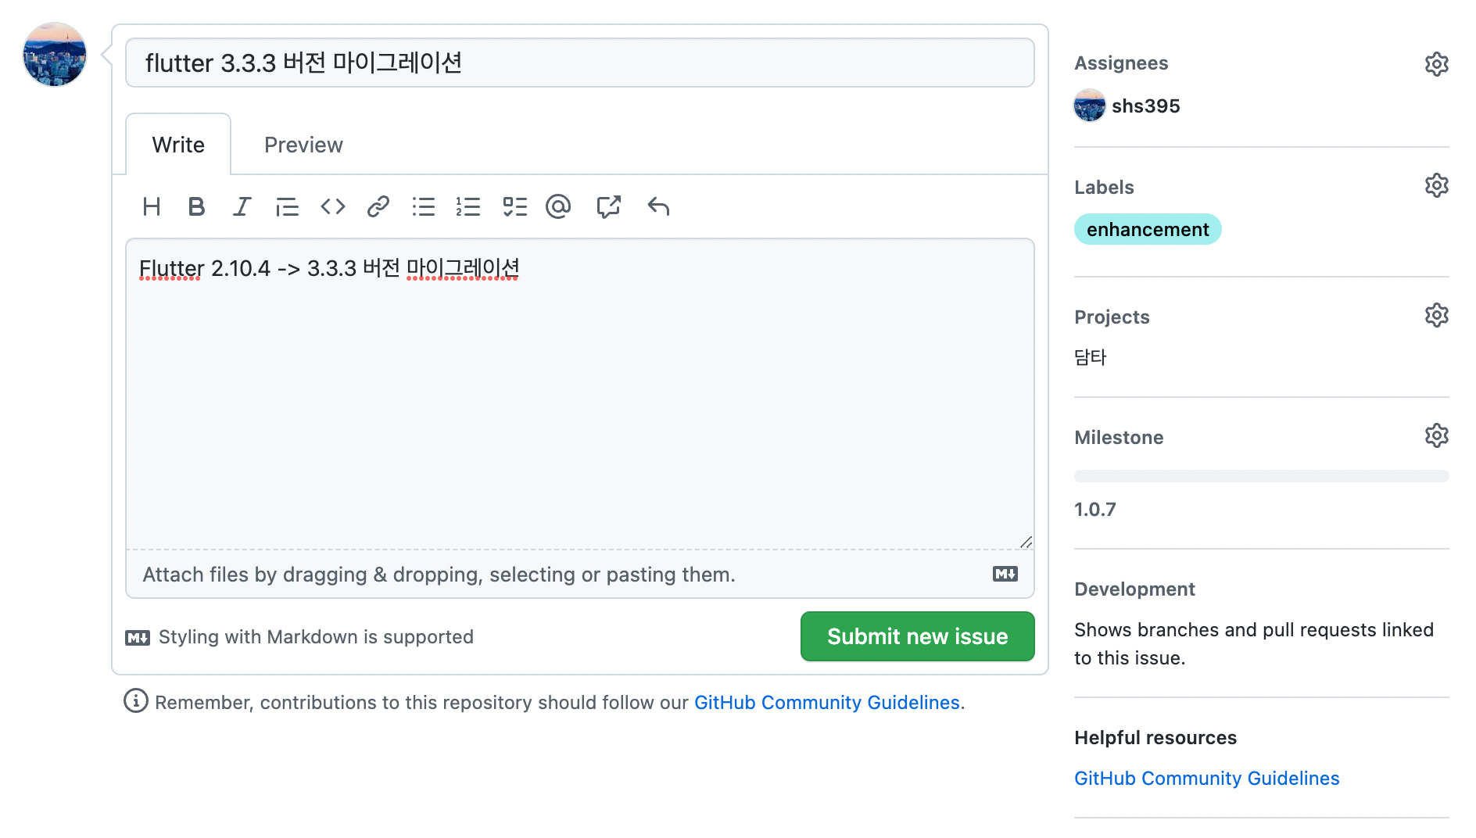Insert a numbered list

click(x=468, y=206)
